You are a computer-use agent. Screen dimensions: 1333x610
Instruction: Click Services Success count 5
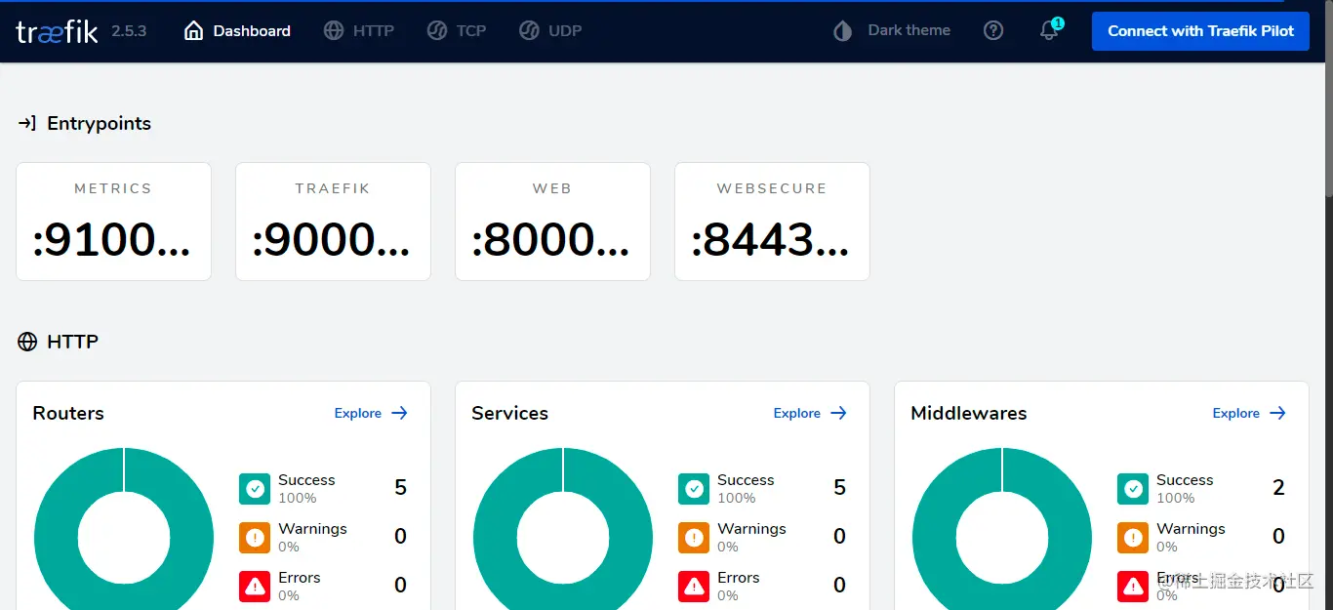click(839, 488)
